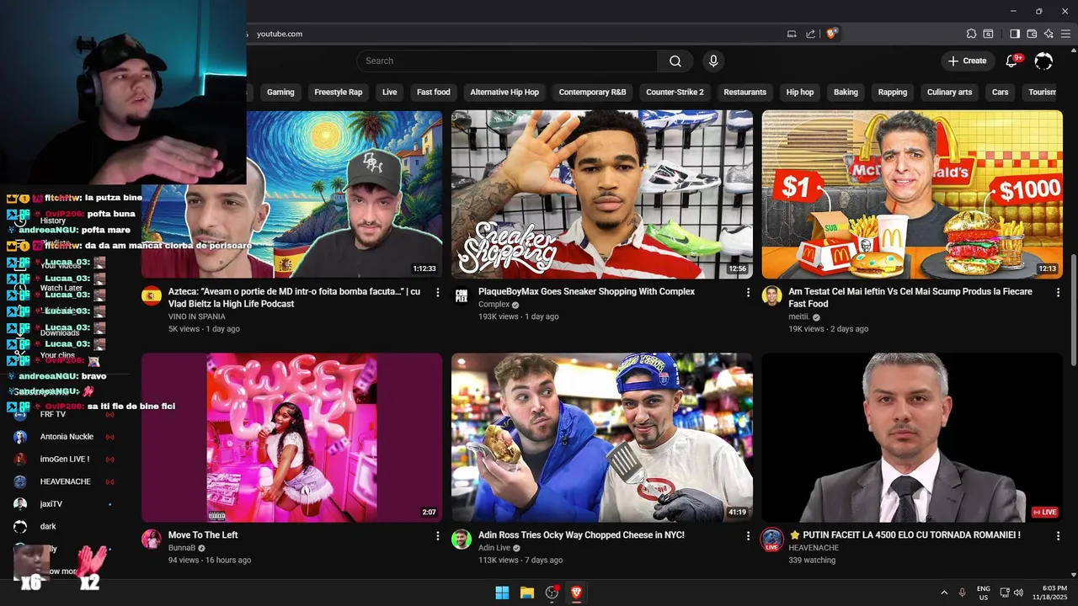Click the VINO IN SPANIA channel avatar
Viewport: 1078px width, 606px height.
(152, 295)
